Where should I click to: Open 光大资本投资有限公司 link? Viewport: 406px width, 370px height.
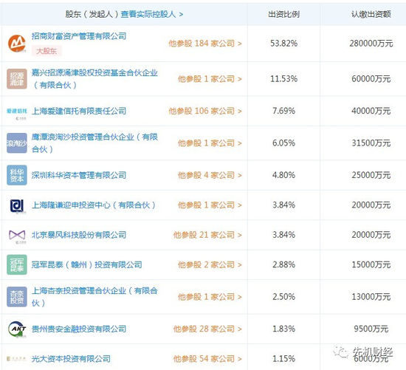tap(71, 359)
